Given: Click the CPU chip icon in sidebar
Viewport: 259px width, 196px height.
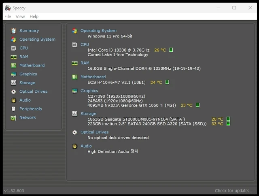Looking at the screenshot, I should coord(13,48).
